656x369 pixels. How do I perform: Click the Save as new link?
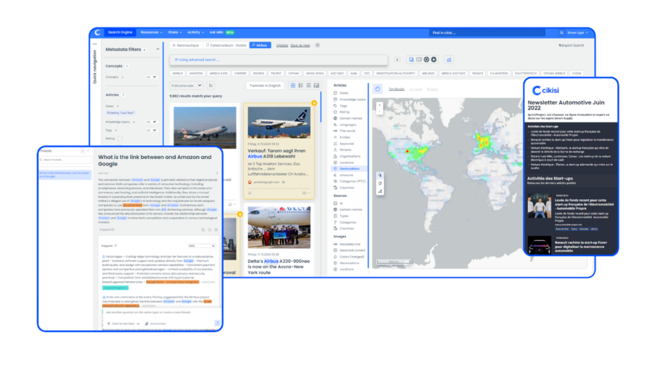[x=300, y=45]
